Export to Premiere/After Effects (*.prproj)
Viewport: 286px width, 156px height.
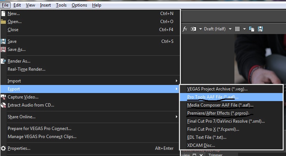pos(231,113)
